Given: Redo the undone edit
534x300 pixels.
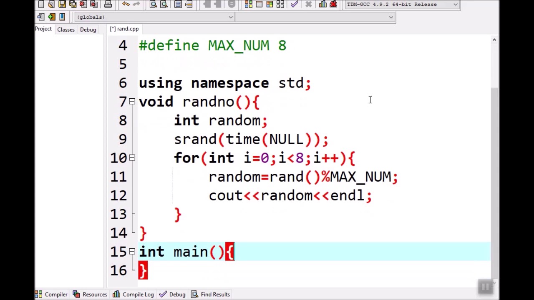Looking at the screenshot, I should pos(136,4).
